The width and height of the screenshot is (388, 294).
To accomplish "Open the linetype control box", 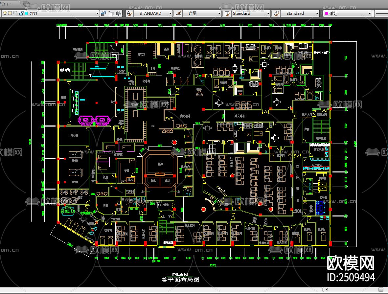I will 381,13.
